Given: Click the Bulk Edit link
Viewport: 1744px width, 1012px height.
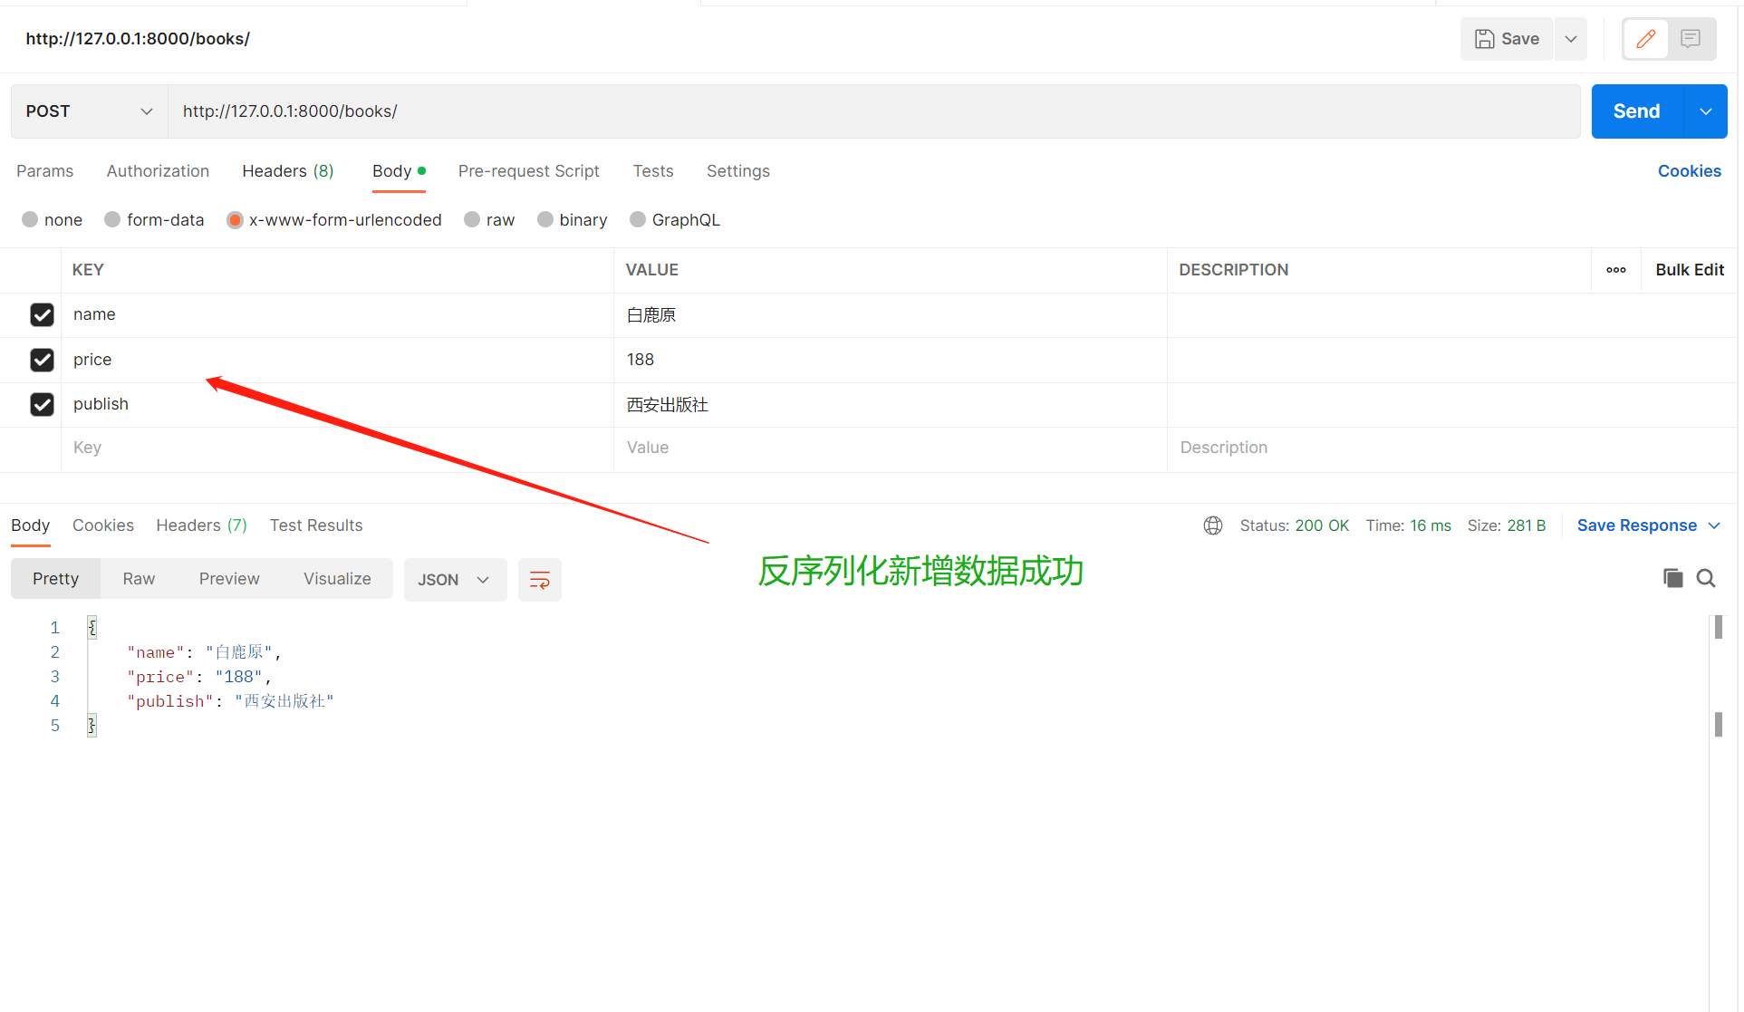Looking at the screenshot, I should point(1689,270).
